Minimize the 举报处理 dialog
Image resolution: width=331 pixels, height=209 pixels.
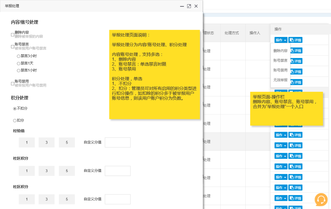182,6
